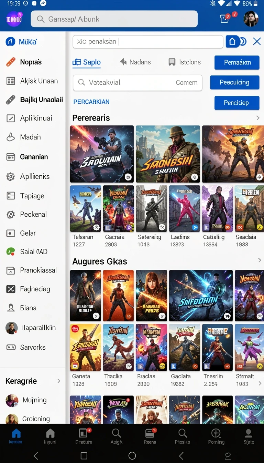Viewport: 264px width, 463px height.
Task: Open Aplikinuai edit icon
Action: pyautogui.click(x=11, y=118)
